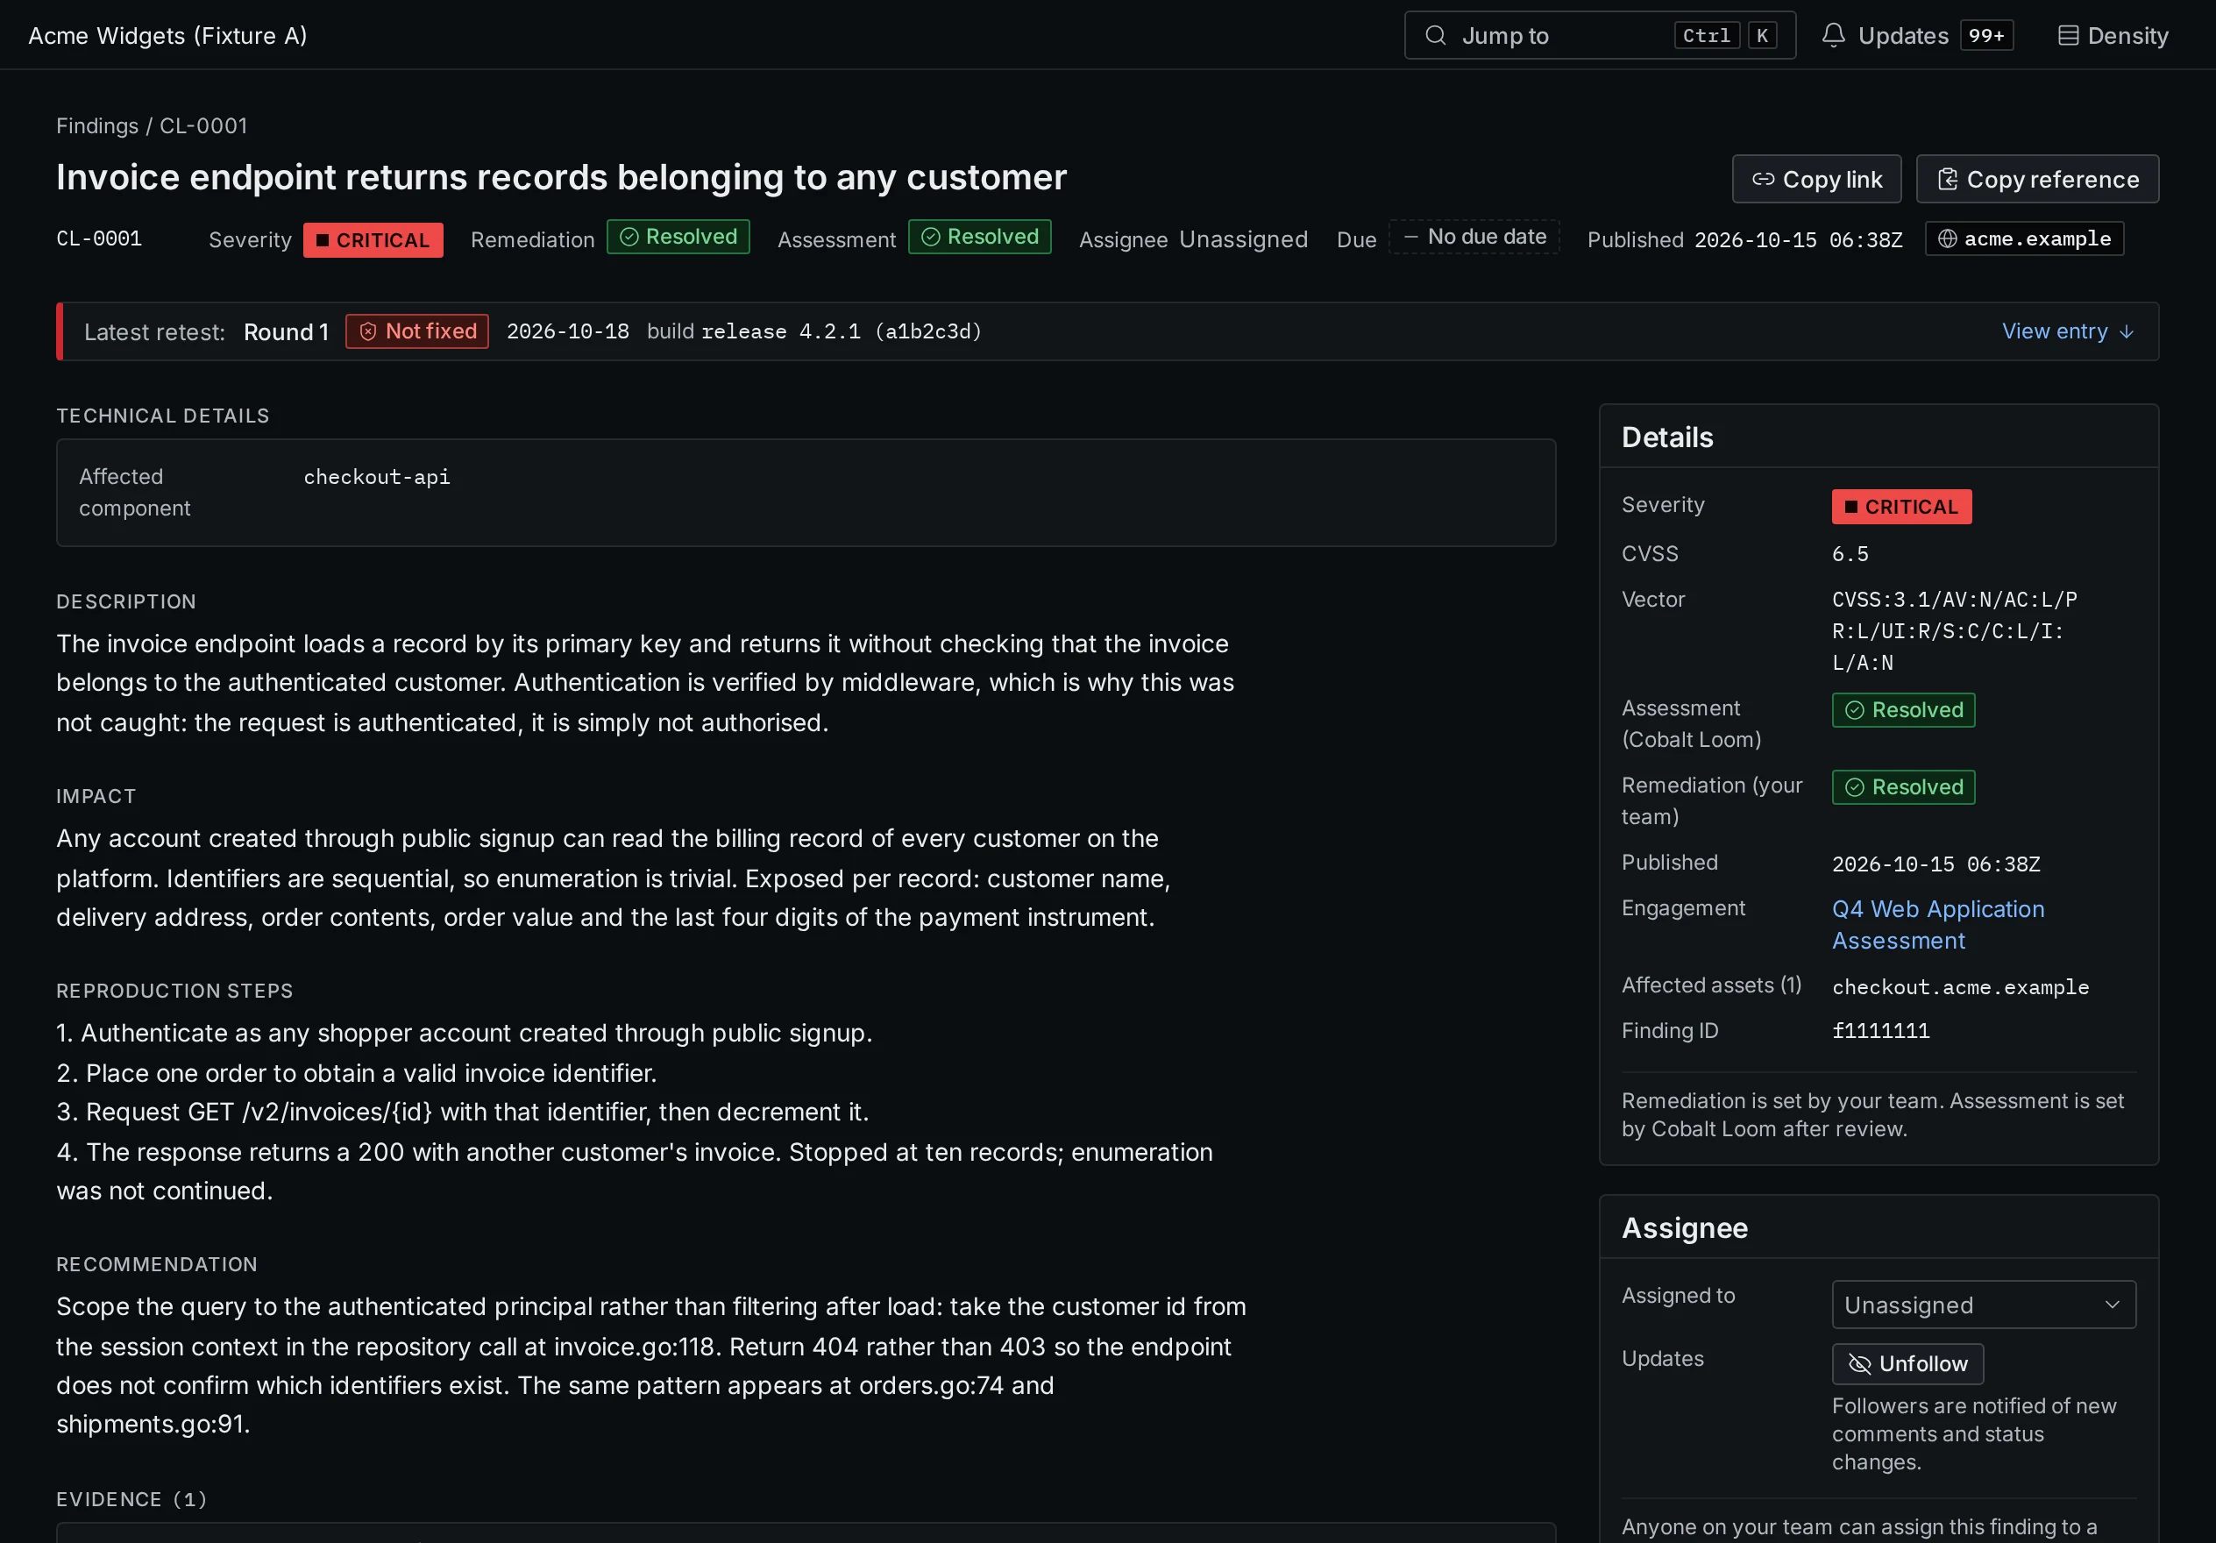The height and width of the screenshot is (1543, 2216).
Task: Open the 99+ updates badge
Action: pos(1986,36)
